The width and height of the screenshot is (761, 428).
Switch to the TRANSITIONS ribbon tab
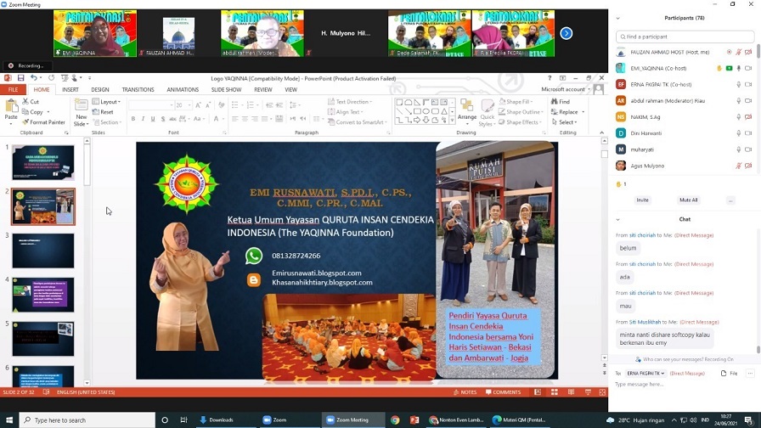(x=138, y=89)
